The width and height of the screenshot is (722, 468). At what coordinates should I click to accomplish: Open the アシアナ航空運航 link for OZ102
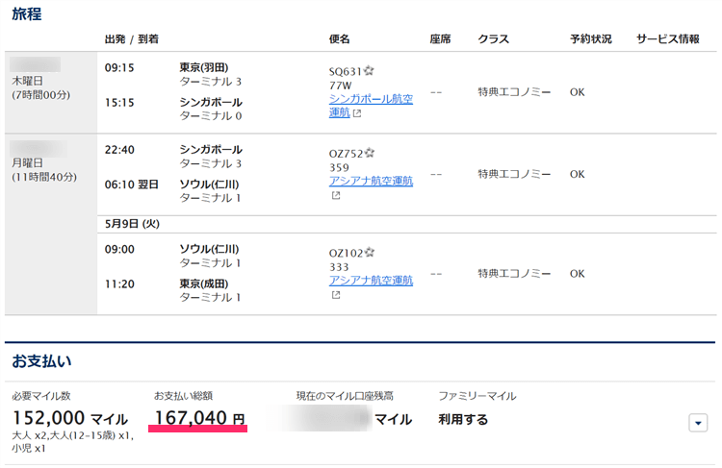point(371,281)
